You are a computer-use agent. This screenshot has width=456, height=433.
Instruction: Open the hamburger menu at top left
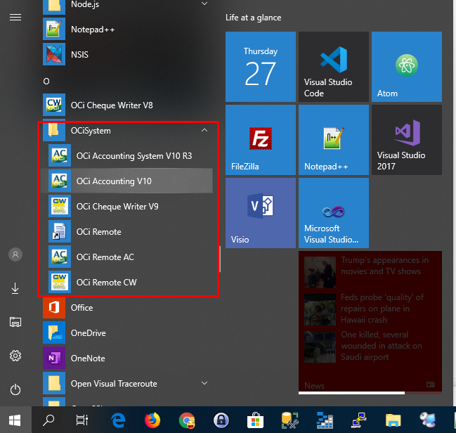tap(15, 18)
